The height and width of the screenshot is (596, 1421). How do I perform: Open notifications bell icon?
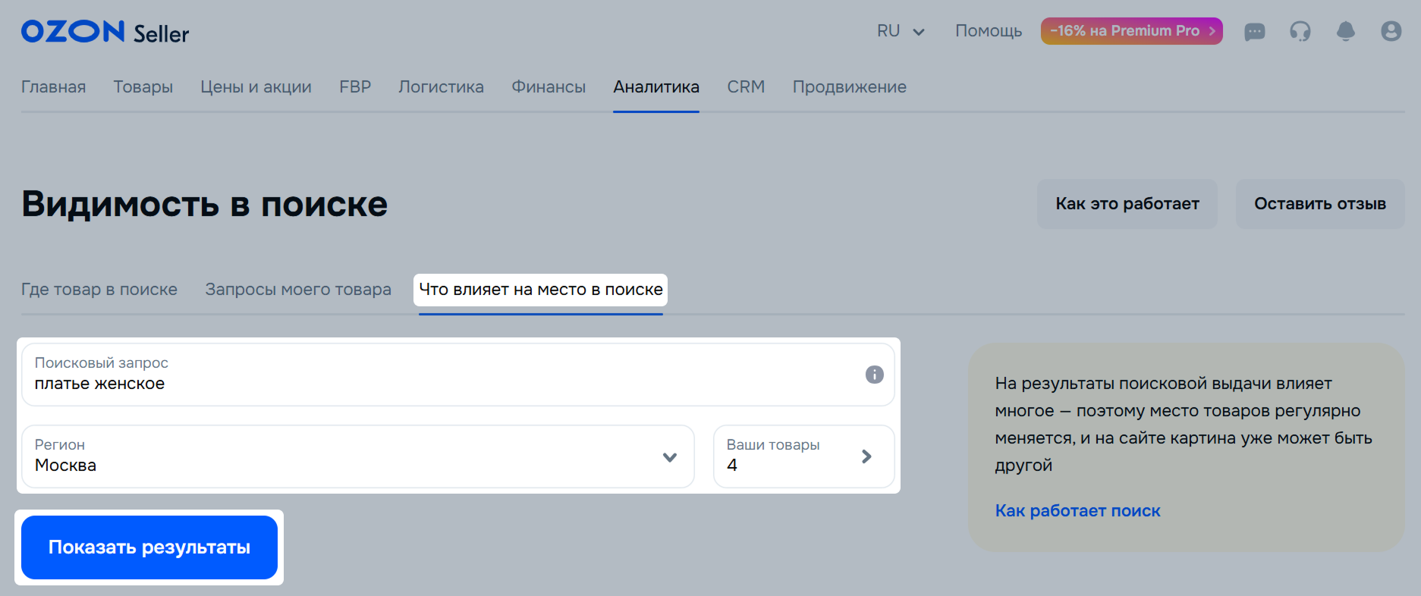click(x=1345, y=31)
